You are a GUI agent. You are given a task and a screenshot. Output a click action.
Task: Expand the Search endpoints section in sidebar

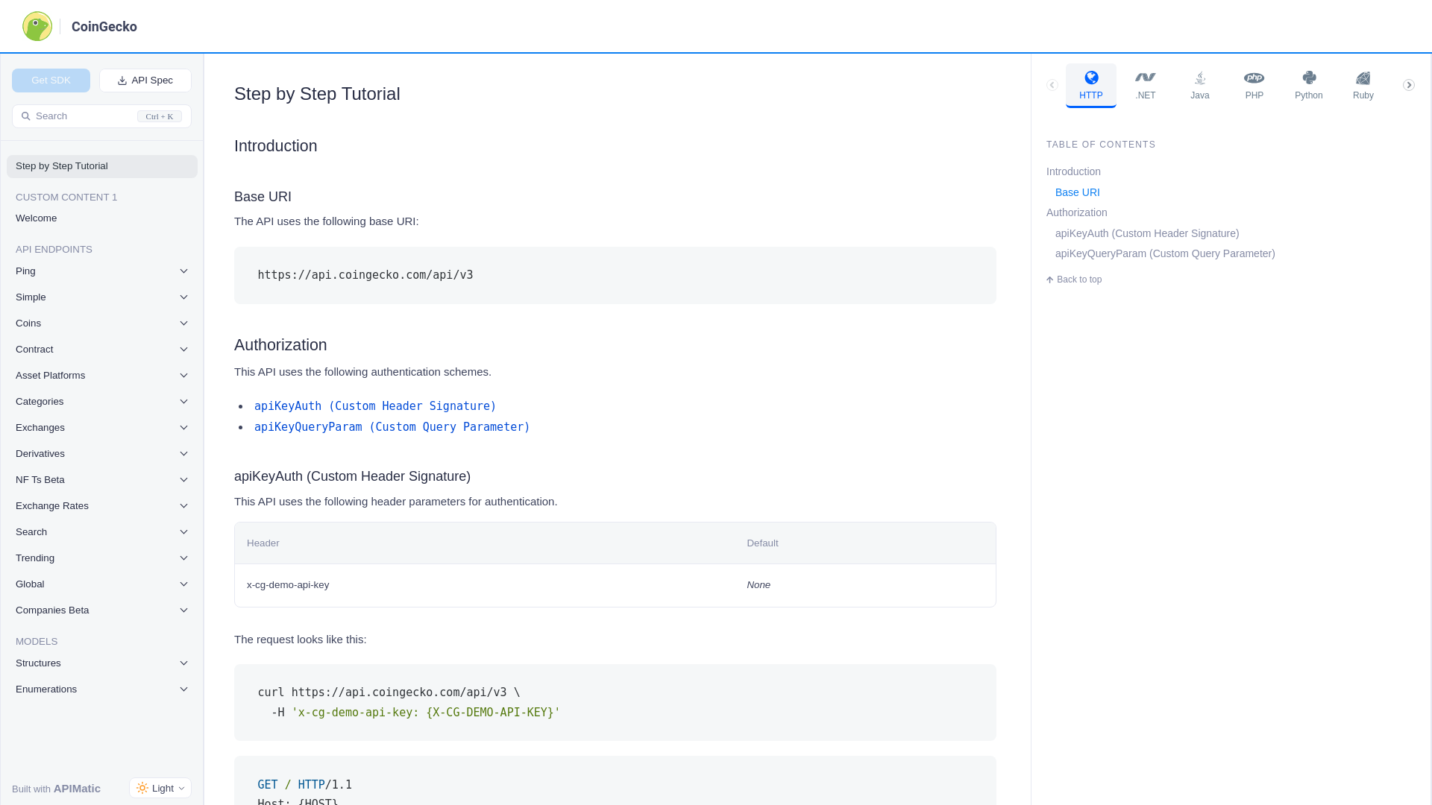coord(102,532)
